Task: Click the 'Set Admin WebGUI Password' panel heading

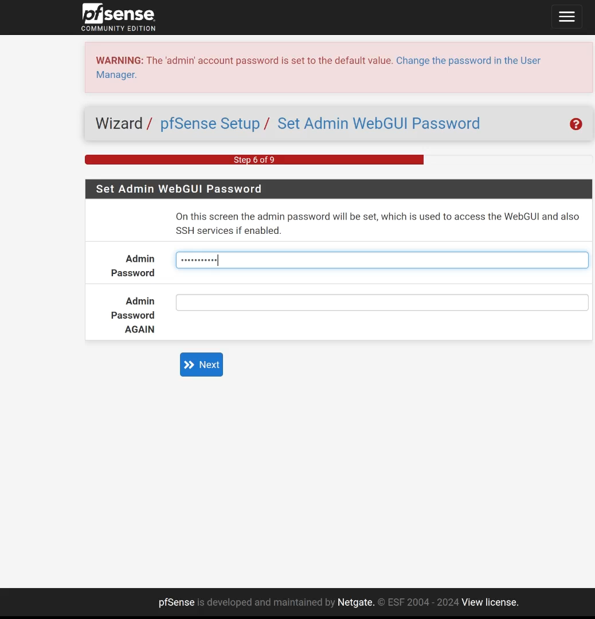Action: pyautogui.click(x=179, y=189)
